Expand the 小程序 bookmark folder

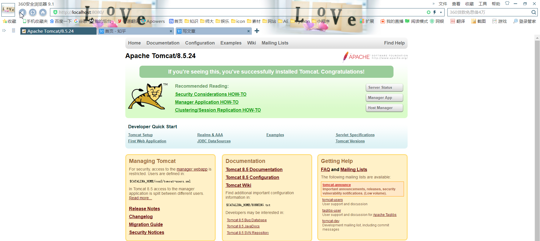[321, 21]
